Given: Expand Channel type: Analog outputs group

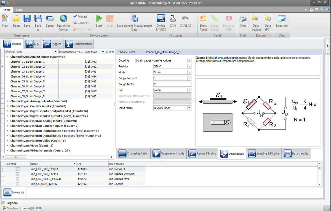Looking at the screenshot, I should tap(7, 101).
